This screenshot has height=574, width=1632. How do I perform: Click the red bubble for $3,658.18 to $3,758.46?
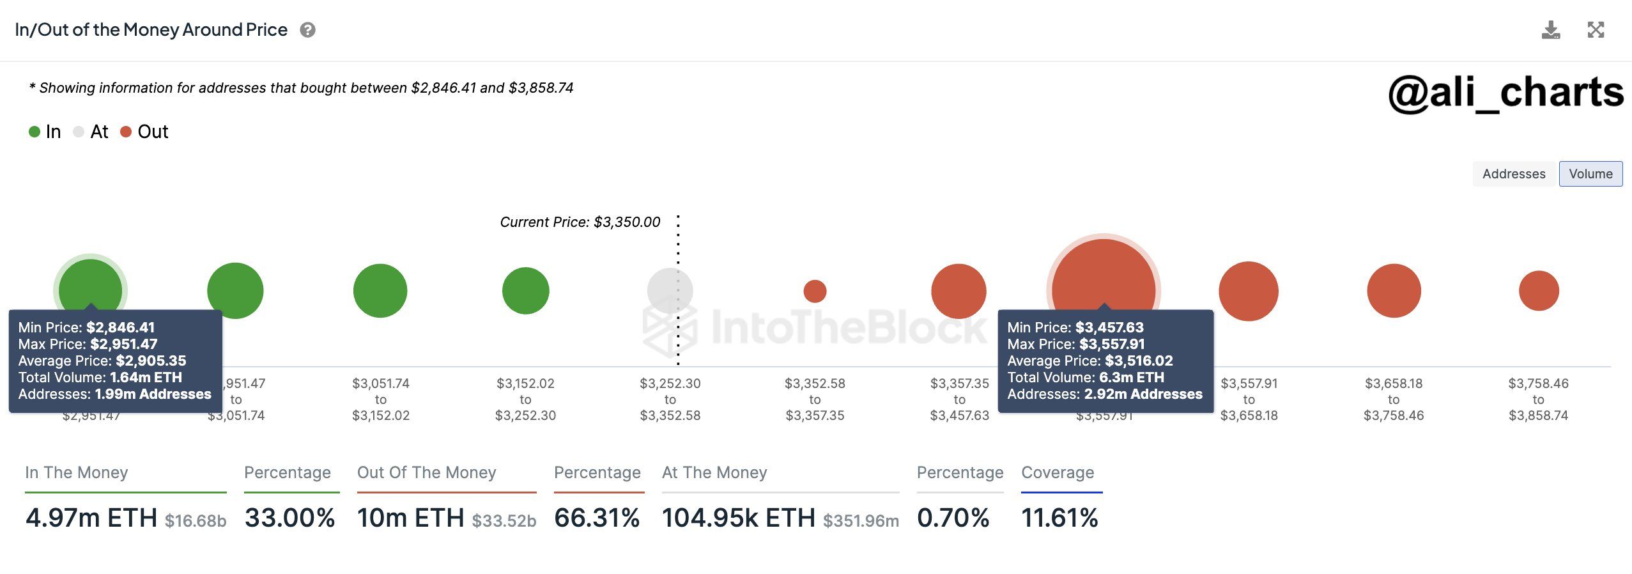(x=1394, y=291)
